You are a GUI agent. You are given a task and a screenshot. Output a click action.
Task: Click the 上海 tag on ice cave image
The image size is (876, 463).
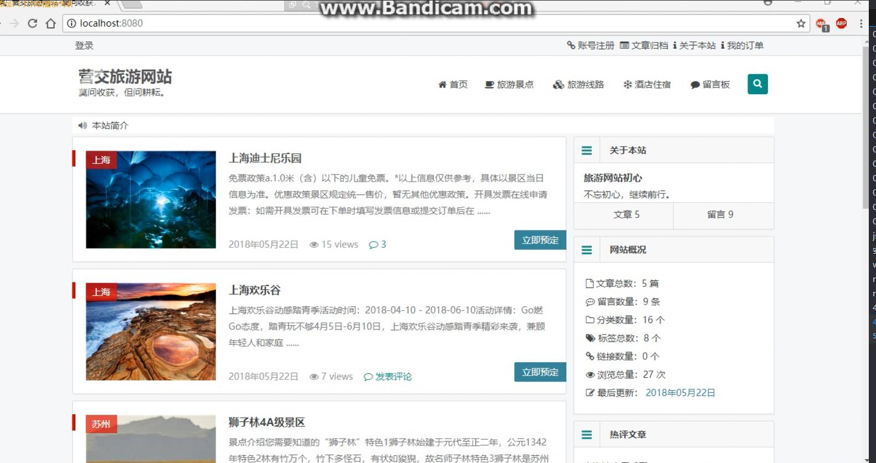click(101, 160)
